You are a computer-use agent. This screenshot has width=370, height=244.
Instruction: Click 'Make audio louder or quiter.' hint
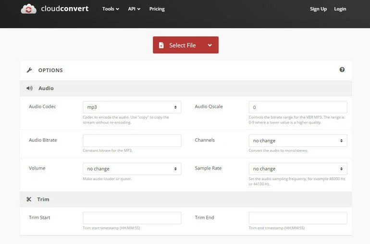(x=107, y=179)
